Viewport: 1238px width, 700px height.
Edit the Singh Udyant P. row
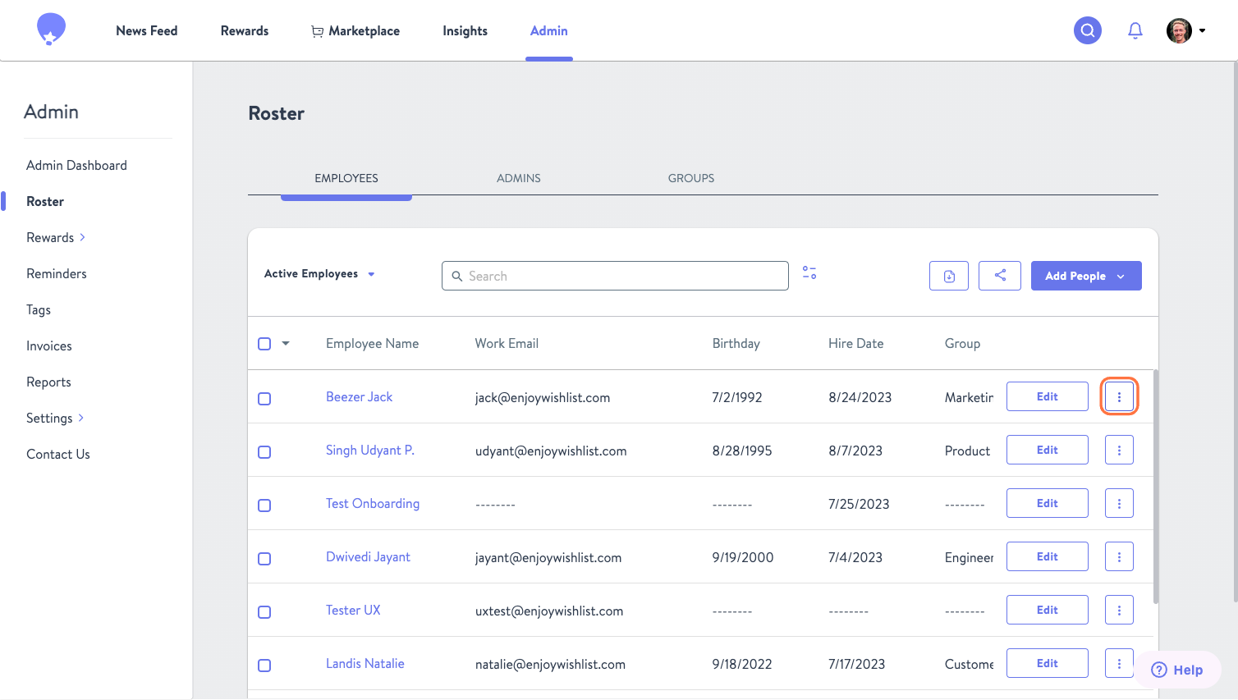(1048, 450)
